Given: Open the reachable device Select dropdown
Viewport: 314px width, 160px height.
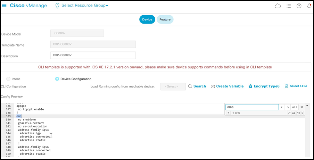Looking at the screenshot, I should [173, 87].
